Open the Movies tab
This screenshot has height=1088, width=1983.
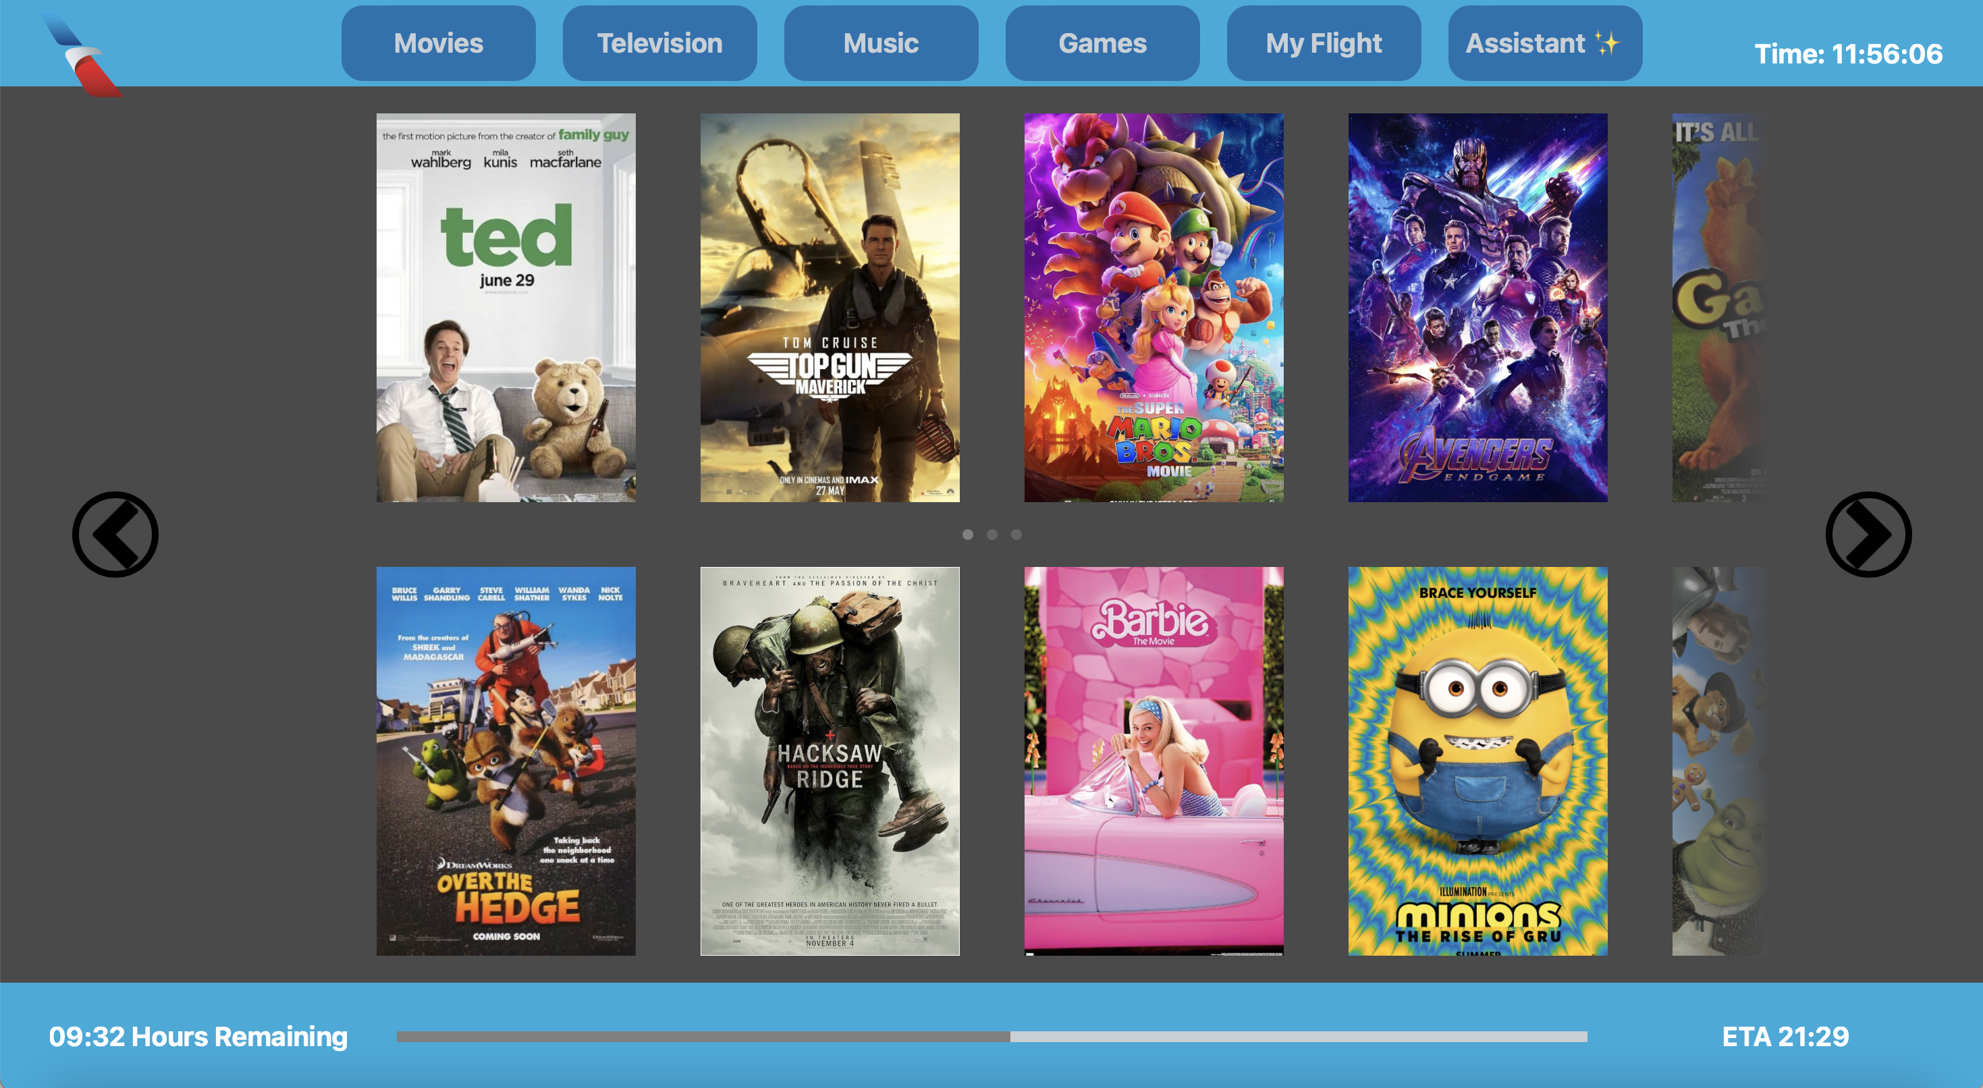[x=438, y=43]
